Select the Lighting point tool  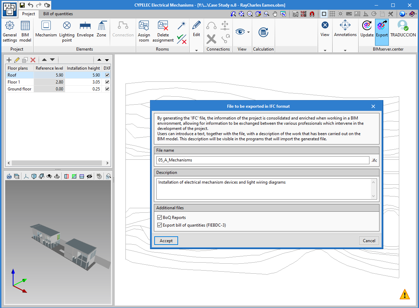67,32
